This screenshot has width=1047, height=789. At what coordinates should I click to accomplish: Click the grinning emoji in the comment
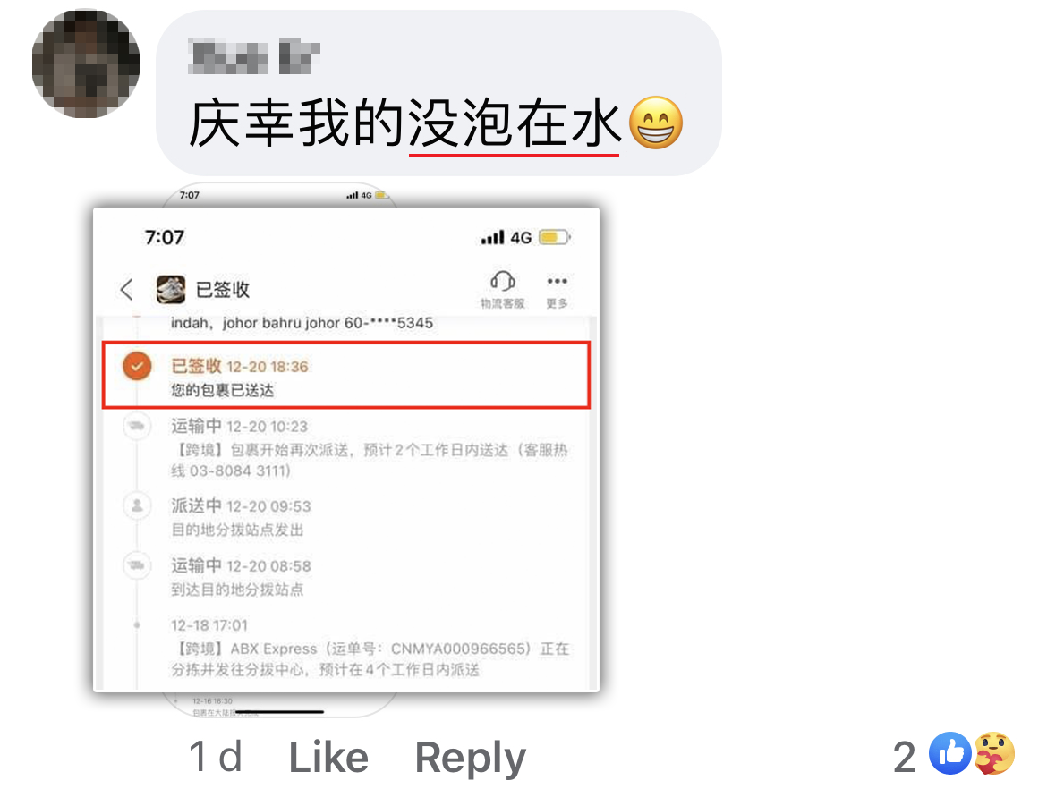[656, 123]
